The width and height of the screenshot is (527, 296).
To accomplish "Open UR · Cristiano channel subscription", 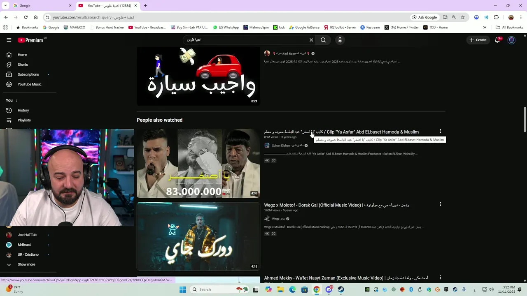I will coord(28,254).
